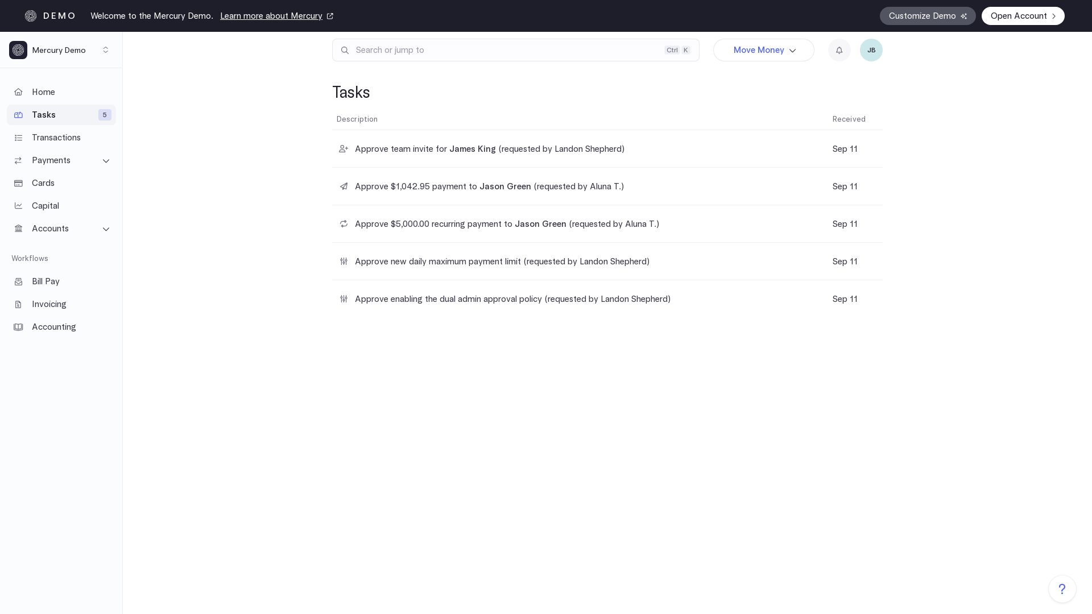The image size is (1092, 614).
Task: Click the notifications bell icon
Action: [x=839, y=50]
